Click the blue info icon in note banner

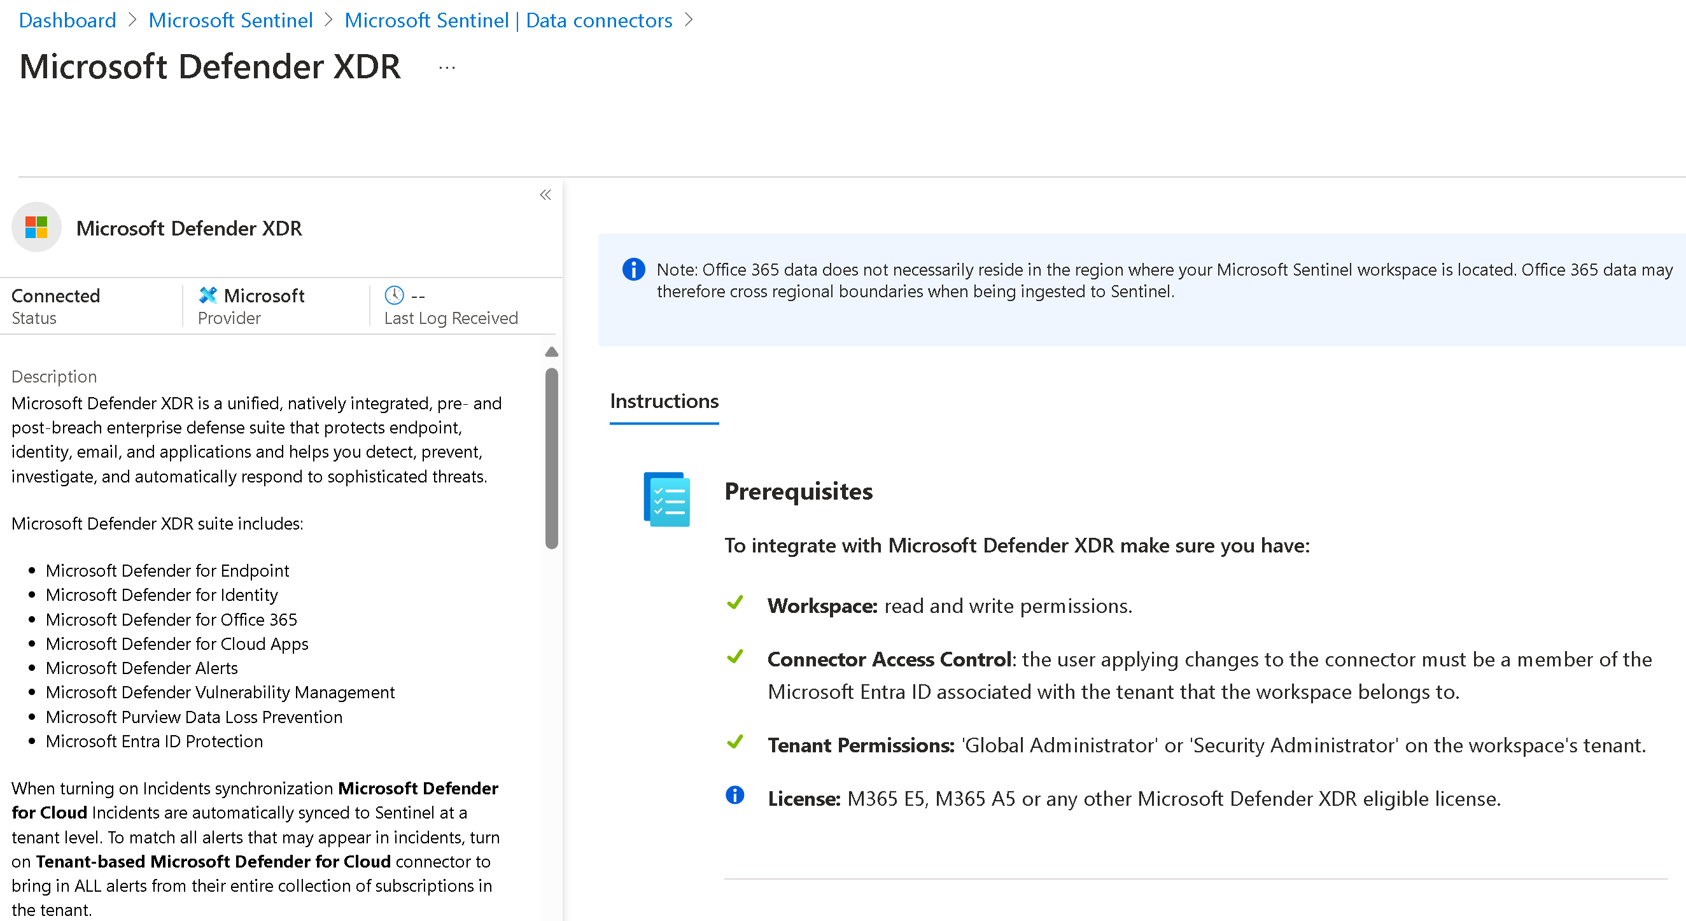[633, 269]
